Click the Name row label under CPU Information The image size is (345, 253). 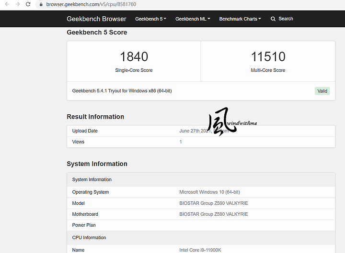[78, 250]
